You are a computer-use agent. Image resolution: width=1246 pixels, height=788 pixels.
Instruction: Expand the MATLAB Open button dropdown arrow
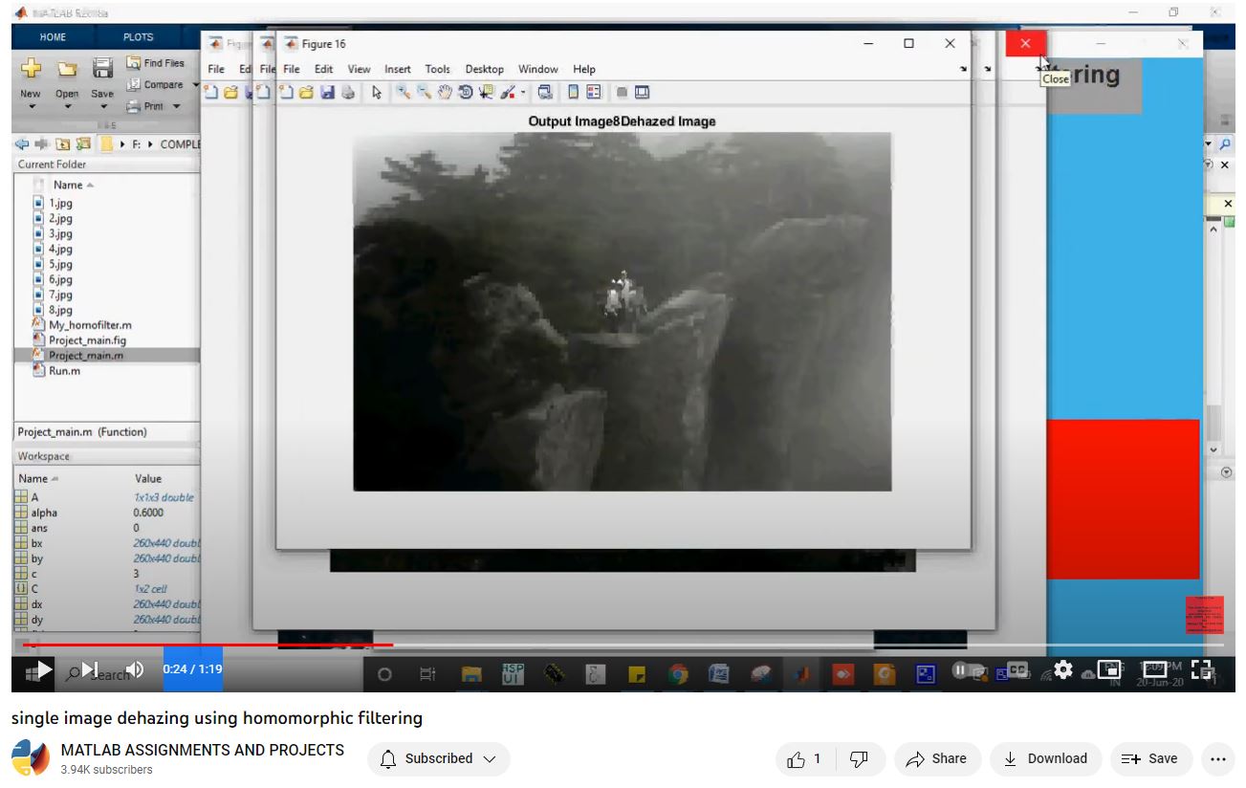[67, 107]
